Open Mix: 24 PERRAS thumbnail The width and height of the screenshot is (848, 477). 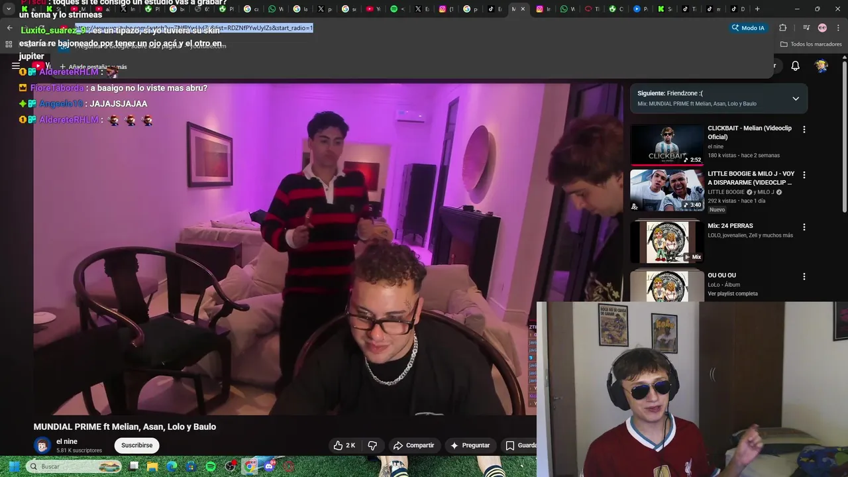tap(666, 242)
